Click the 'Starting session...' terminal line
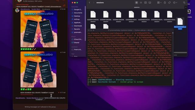Screen dimensions: 195x110 coord(112,80)
